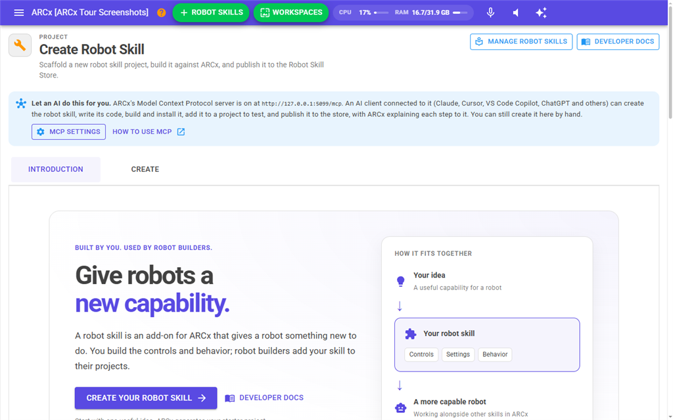Screen dimensions: 673x420
Task: Open the AI sparkles icon
Action: pos(542,12)
